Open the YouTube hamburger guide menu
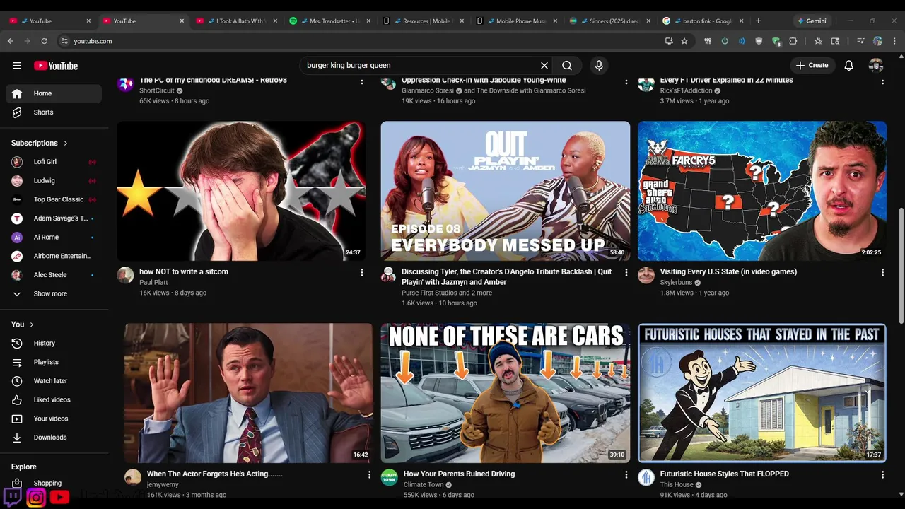905x509 pixels. [17, 66]
